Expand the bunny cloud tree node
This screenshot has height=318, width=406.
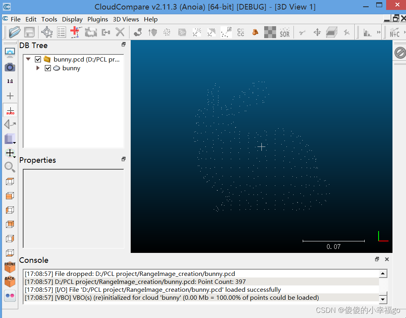pyautogui.click(x=38, y=68)
